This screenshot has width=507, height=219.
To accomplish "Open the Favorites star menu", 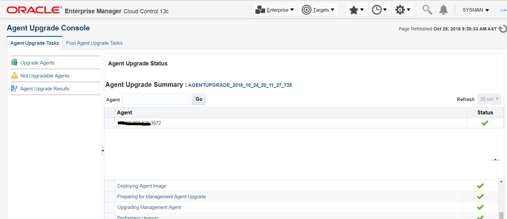I will [x=357, y=10].
